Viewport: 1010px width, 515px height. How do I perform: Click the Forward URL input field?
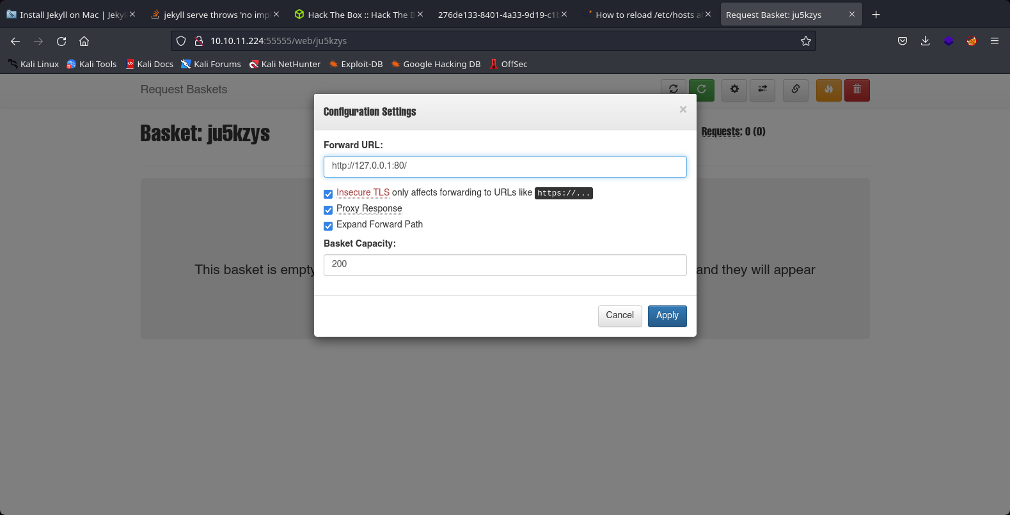tap(505, 166)
